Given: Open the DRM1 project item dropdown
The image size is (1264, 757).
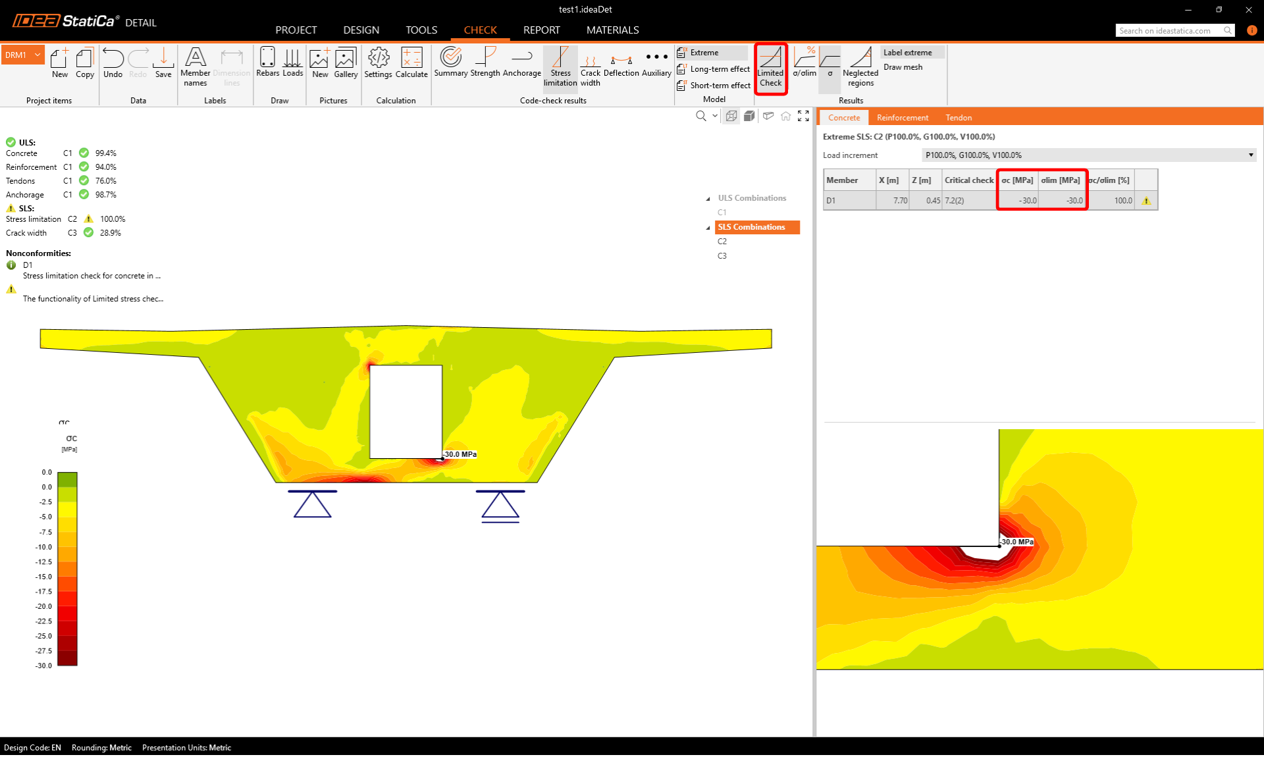Looking at the screenshot, I should coord(38,55).
